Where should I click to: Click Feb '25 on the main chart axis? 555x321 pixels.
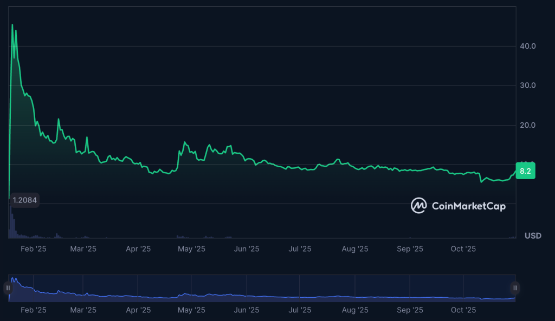(x=33, y=249)
